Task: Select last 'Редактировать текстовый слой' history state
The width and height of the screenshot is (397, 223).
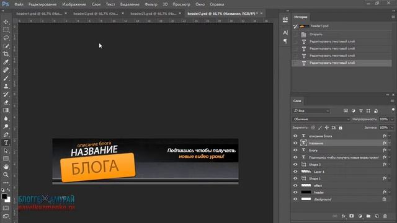Action: pos(342,63)
